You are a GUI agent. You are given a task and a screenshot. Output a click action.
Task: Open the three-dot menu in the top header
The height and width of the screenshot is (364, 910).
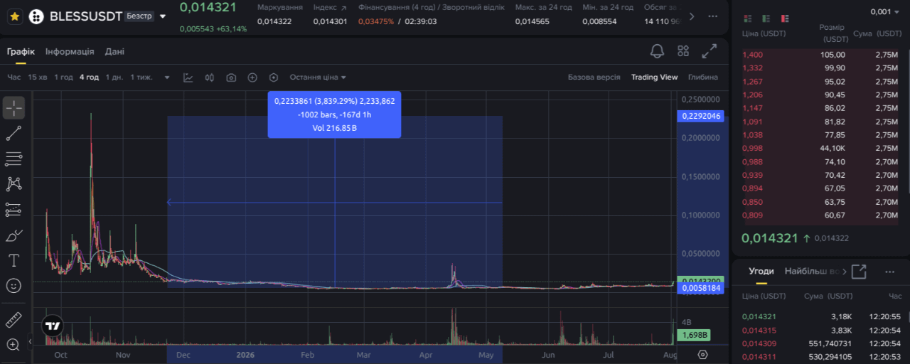point(713,16)
